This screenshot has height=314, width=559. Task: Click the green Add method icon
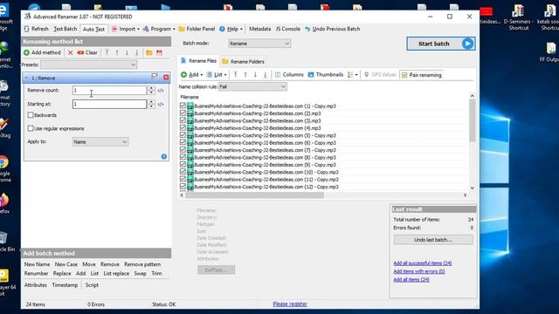pos(26,52)
